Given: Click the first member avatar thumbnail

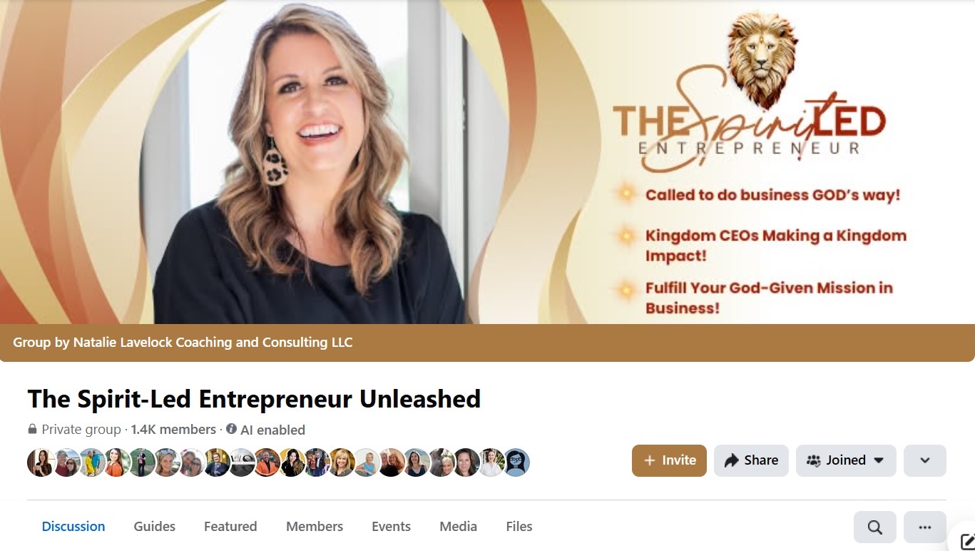Looking at the screenshot, I should coord(41,462).
